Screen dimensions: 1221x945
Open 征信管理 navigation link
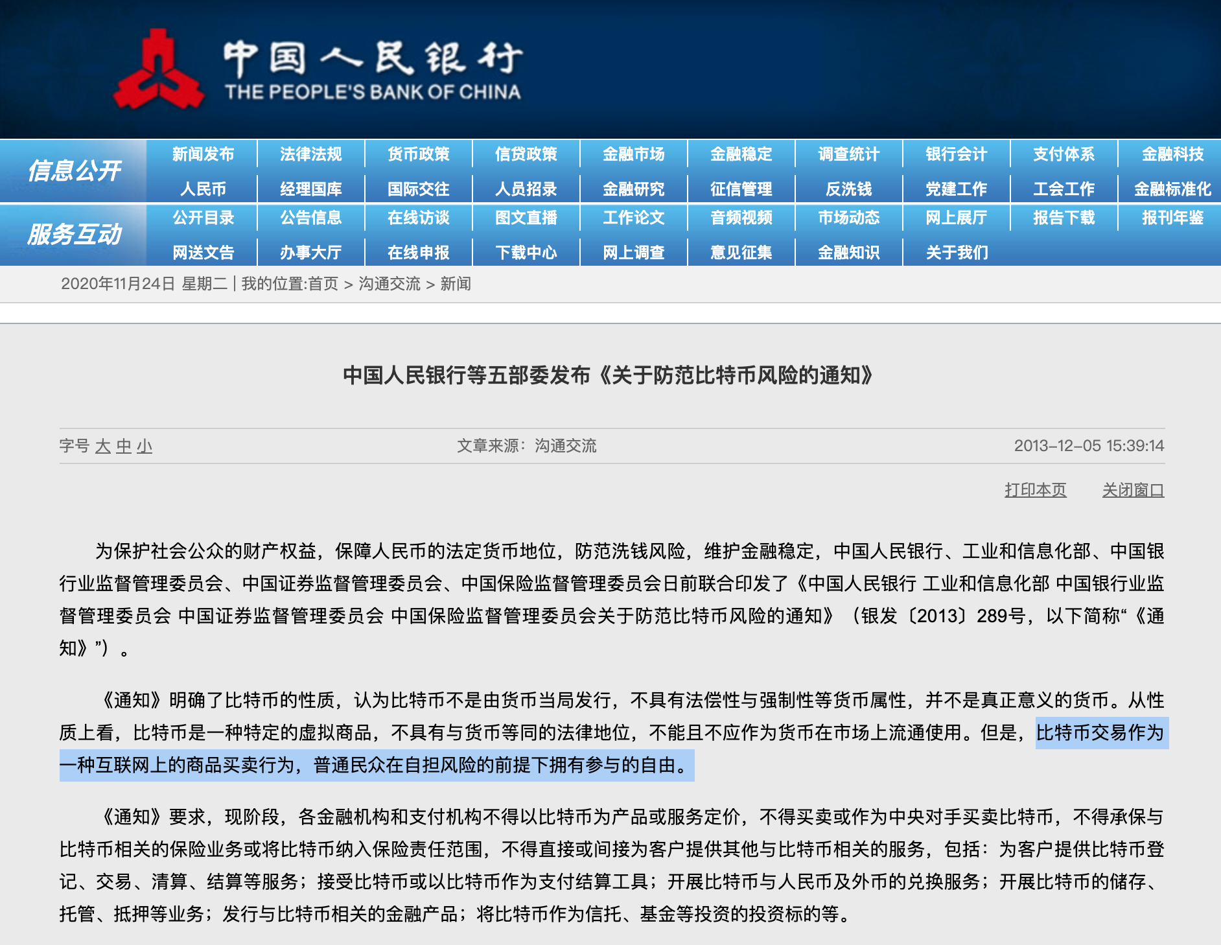point(741,189)
